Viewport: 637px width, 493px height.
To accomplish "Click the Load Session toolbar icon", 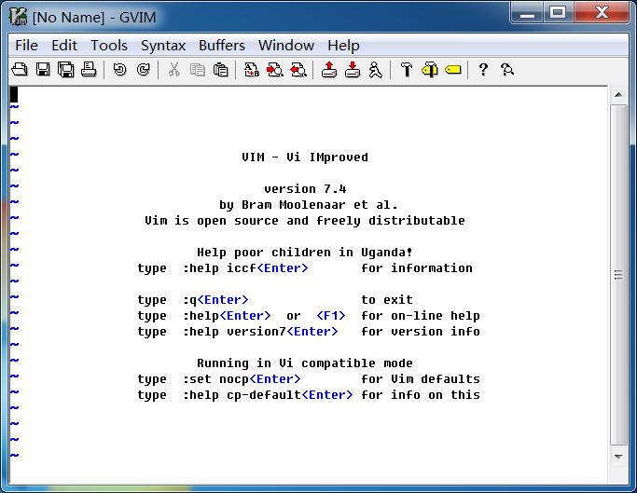I will coord(329,70).
